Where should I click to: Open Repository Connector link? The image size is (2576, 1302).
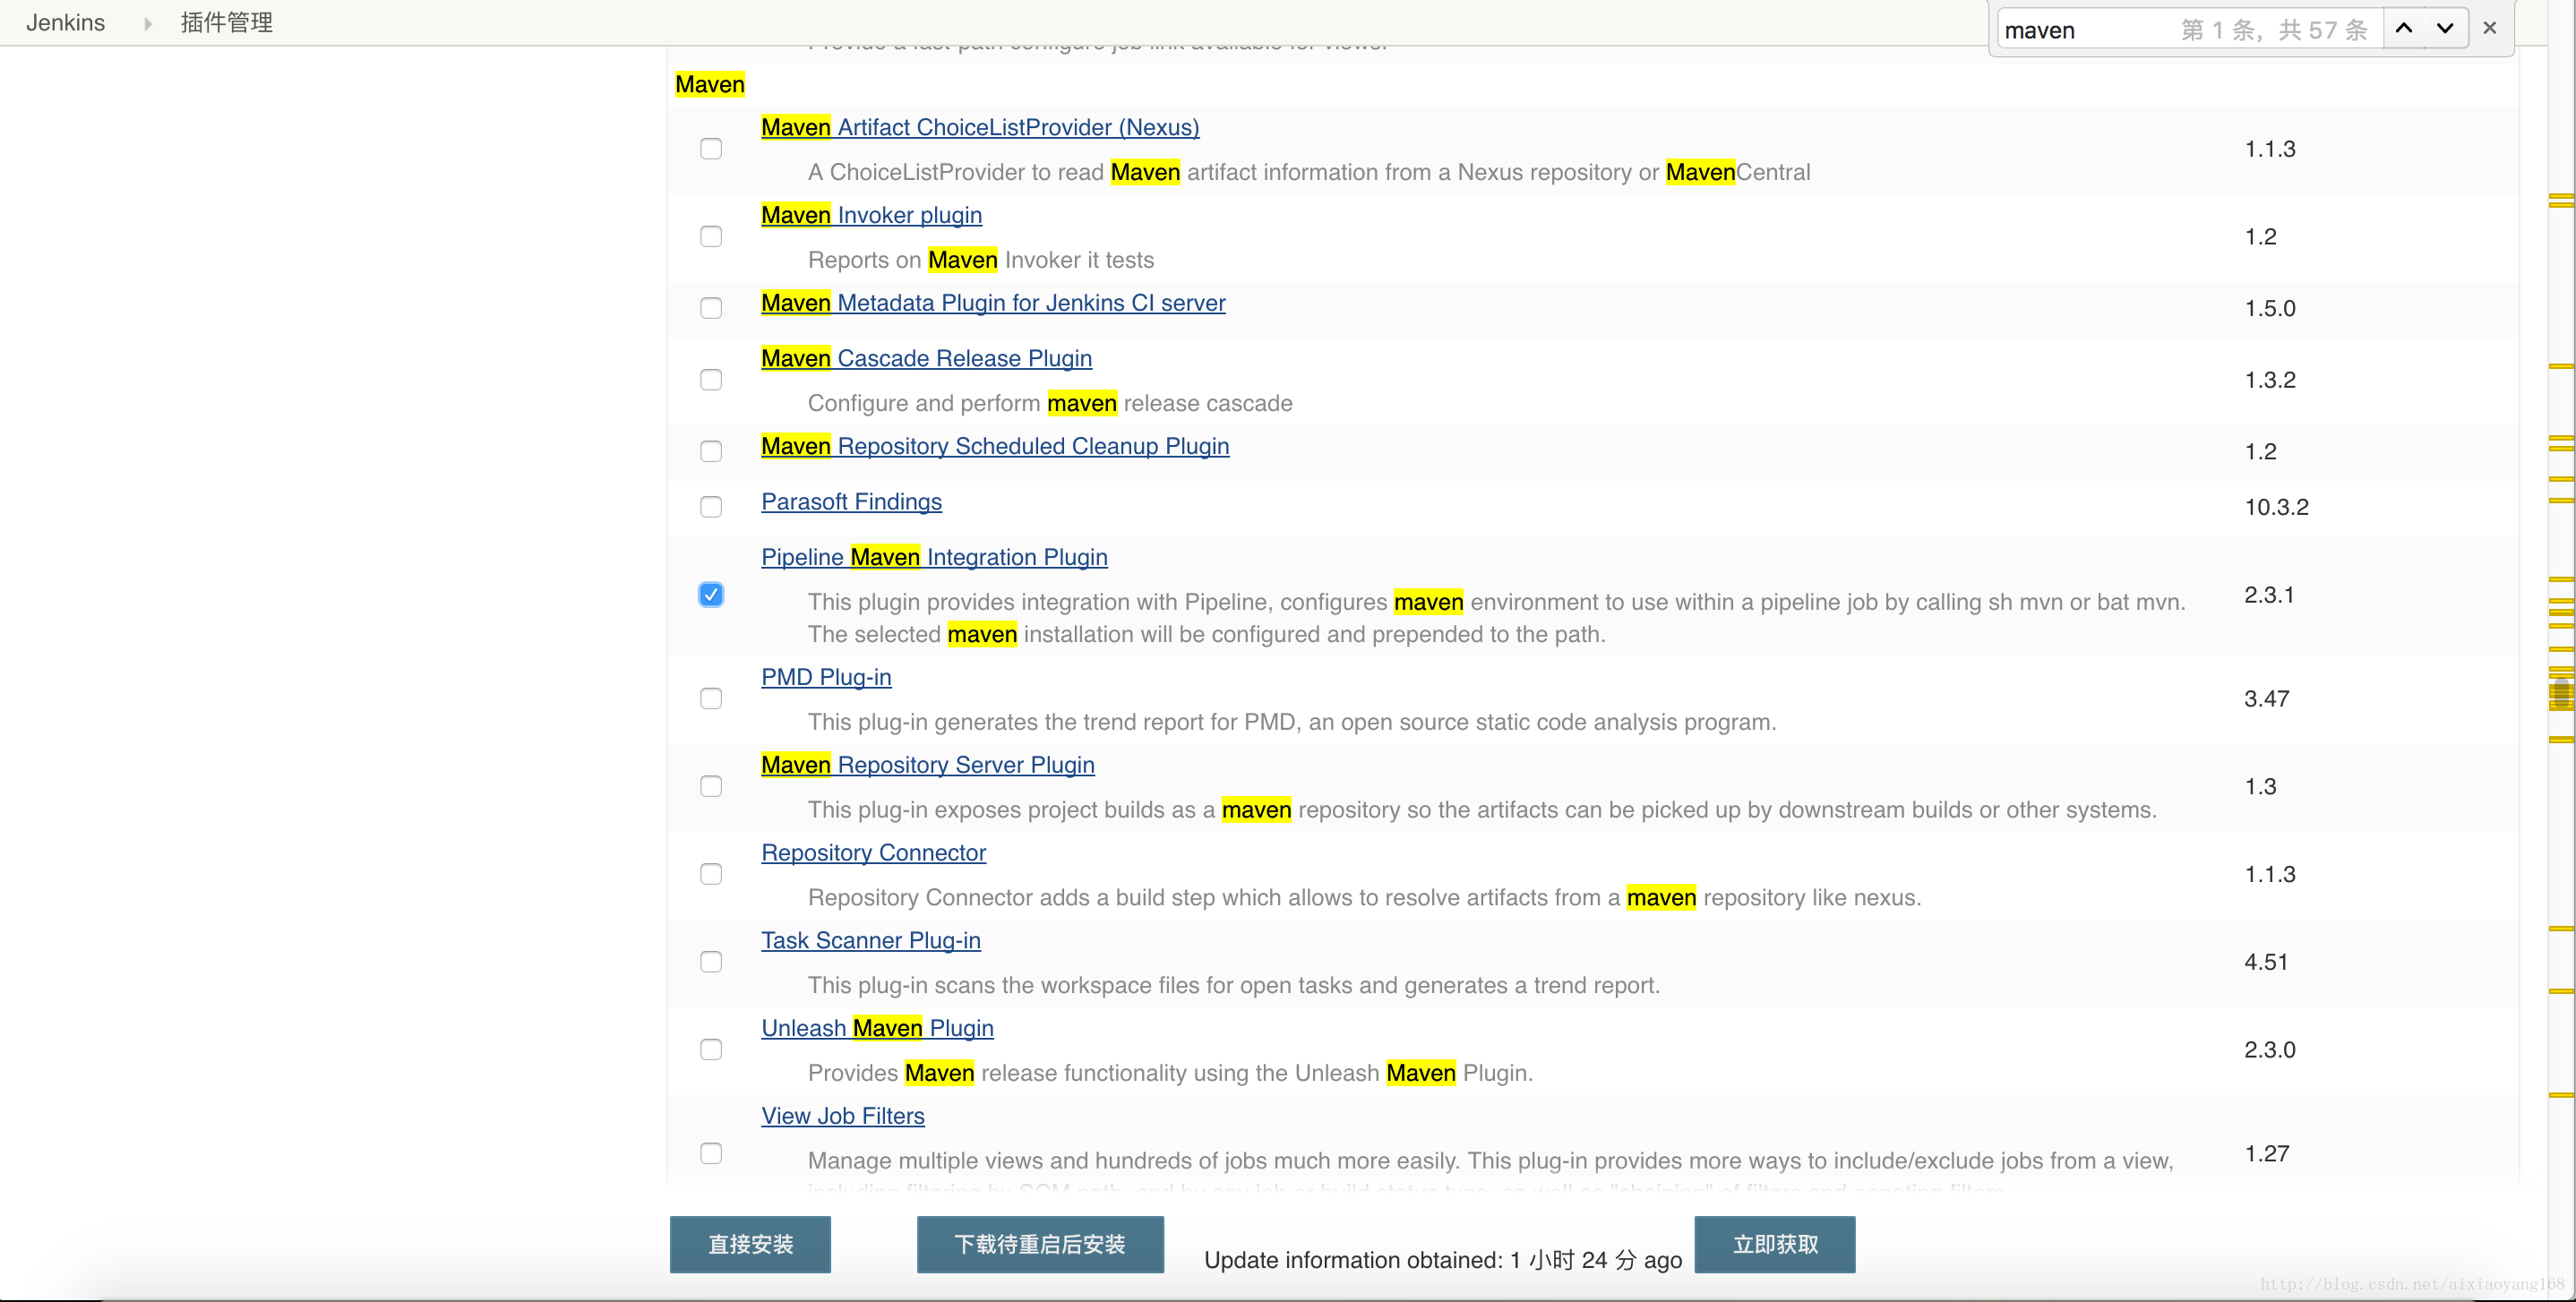873,853
